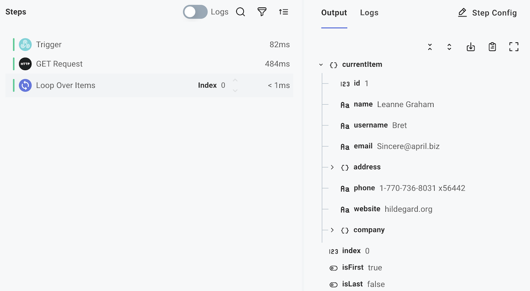530x291 pixels.
Task: Copy output to clipboard
Action: point(492,47)
